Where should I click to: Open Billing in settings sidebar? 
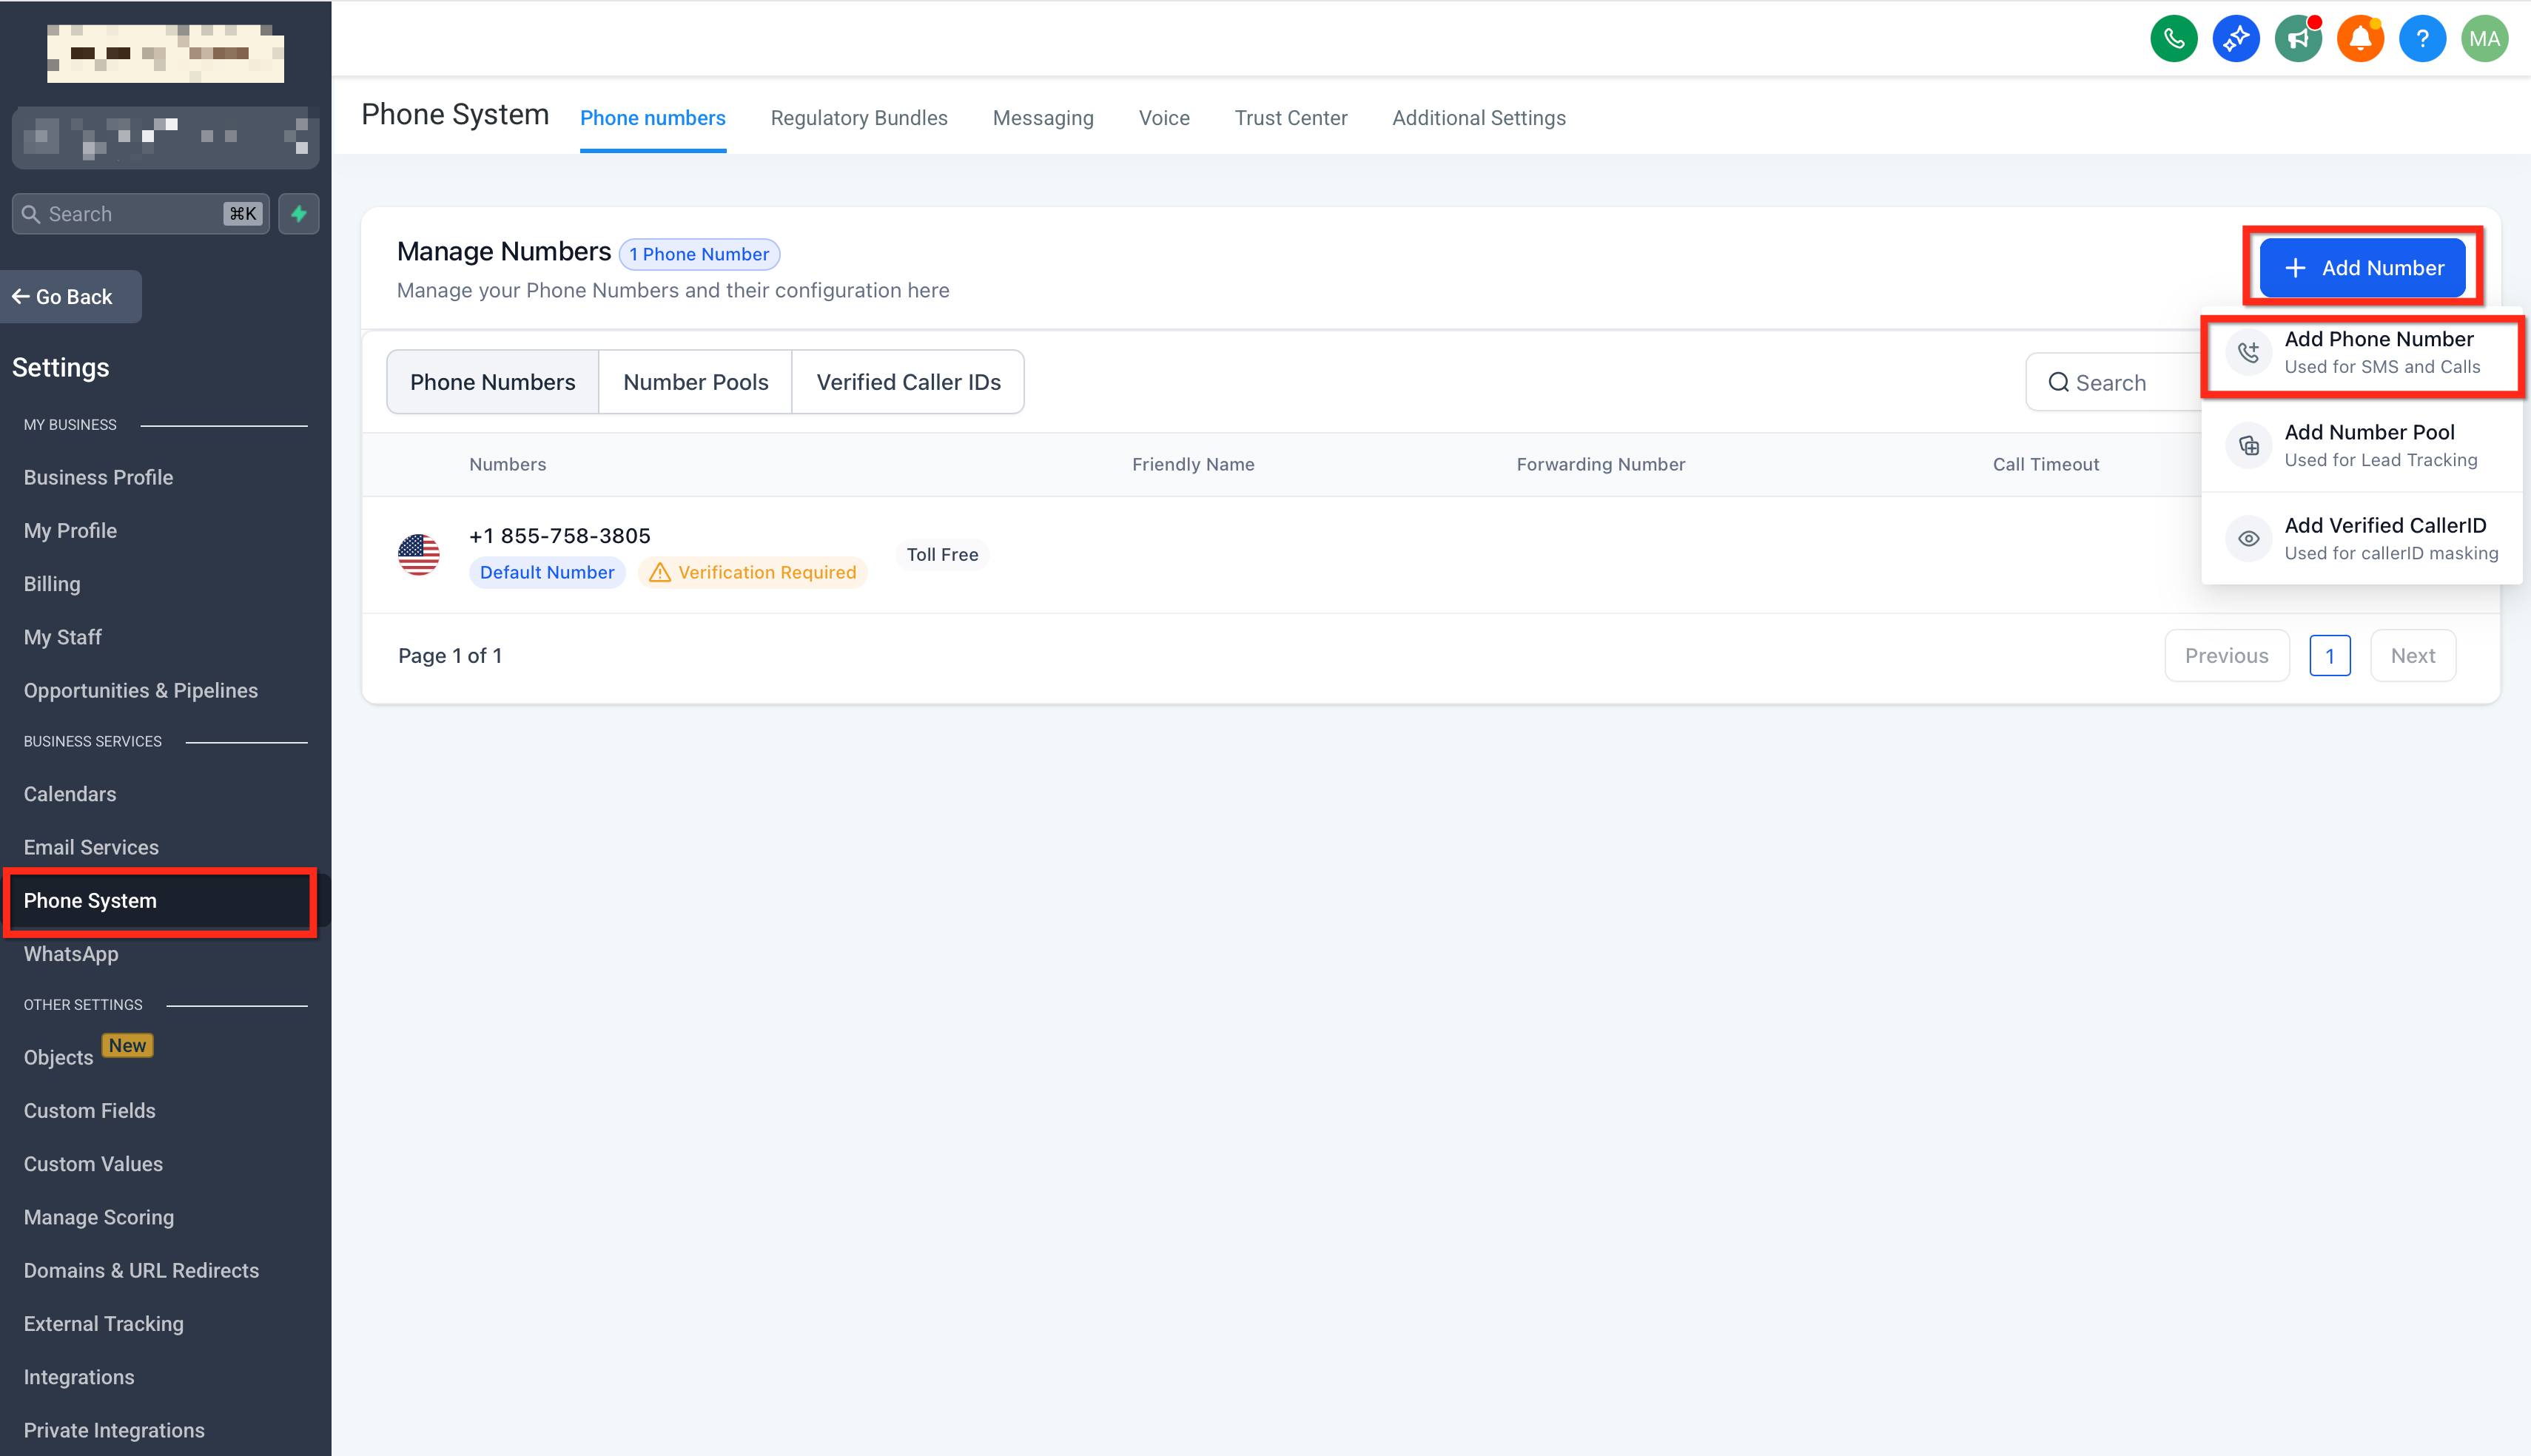(52, 584)
